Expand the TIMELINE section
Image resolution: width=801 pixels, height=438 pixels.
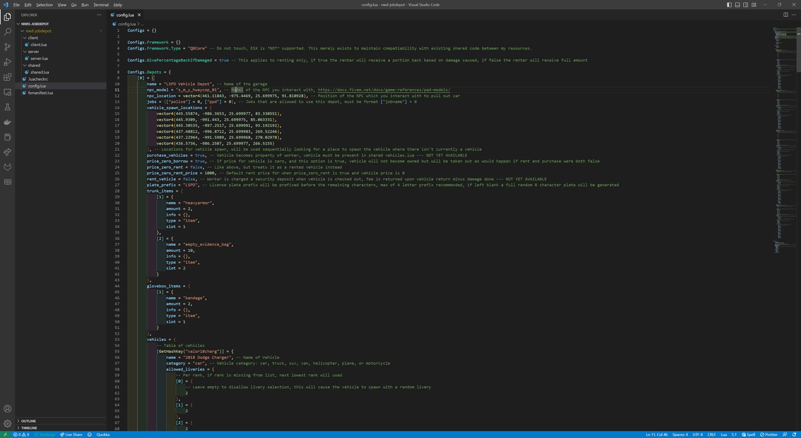pos(29,428)
